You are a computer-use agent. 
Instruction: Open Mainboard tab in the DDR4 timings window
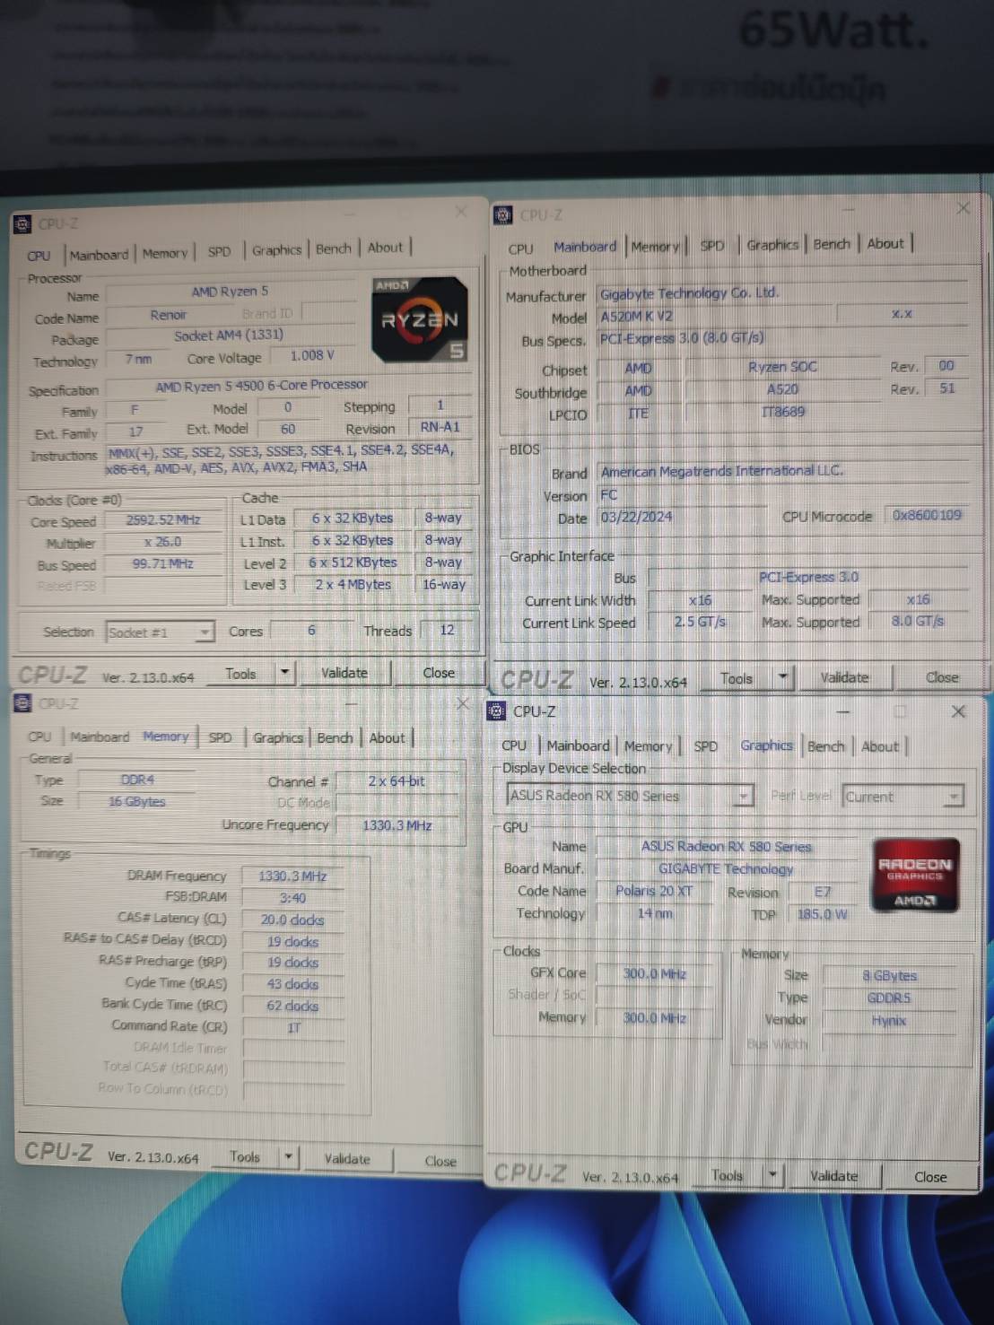[x=100, y=737]
